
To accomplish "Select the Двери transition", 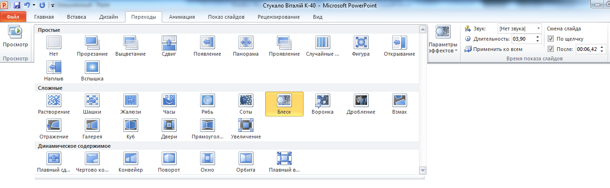I will pyautogui.click(x=169, y=129).
